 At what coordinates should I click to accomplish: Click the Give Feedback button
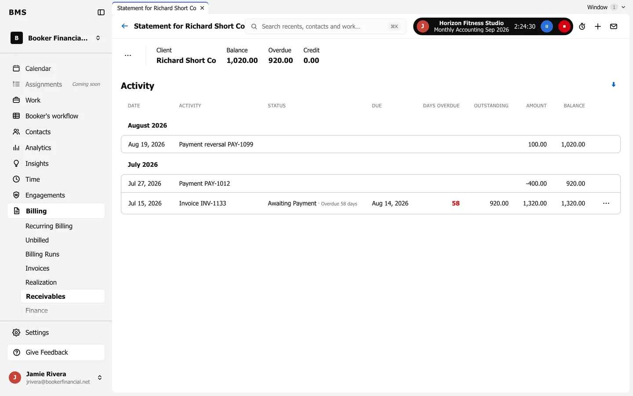[x=56, y=352]
